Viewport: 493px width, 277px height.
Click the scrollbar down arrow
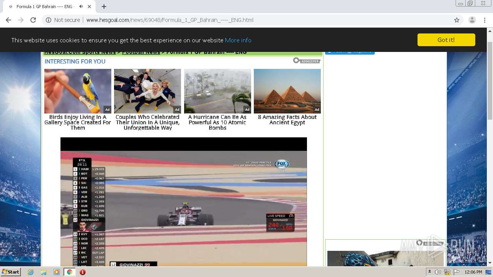click(x=490, y=263)
